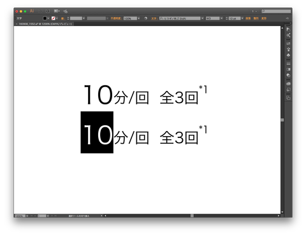Click the vertical scrollbar thumb
This screenshot has height=236, width=306.
pos(282,120)
